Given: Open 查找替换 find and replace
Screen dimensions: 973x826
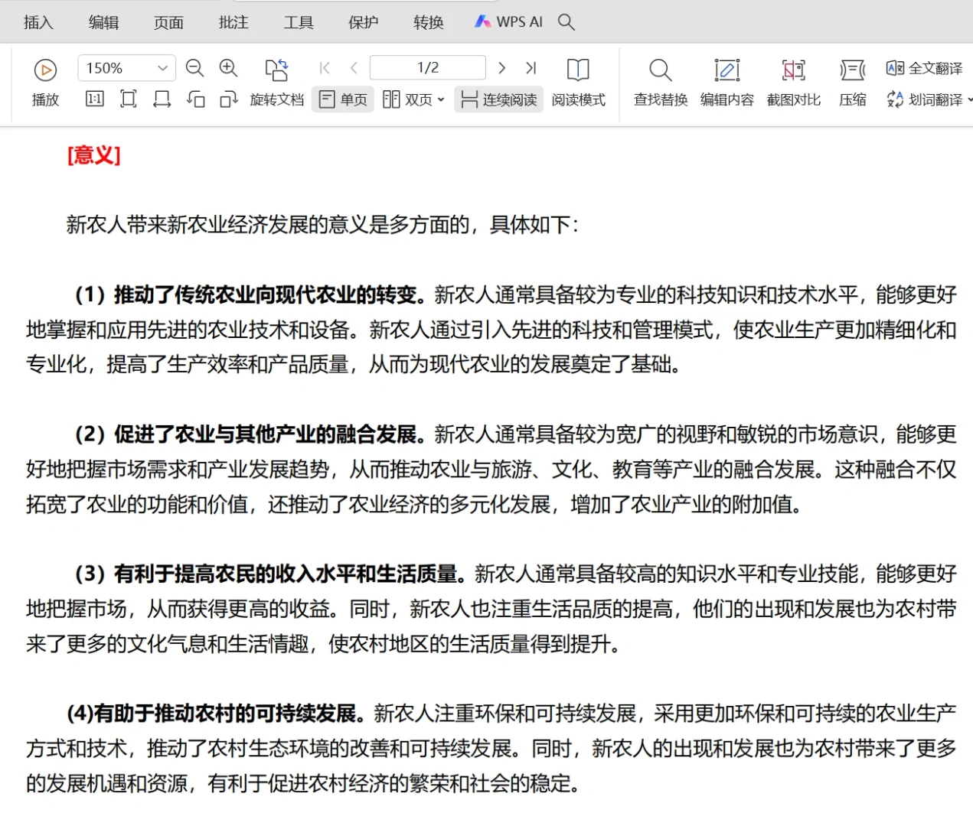Looking at the screenshot, I should click(661, 83).
